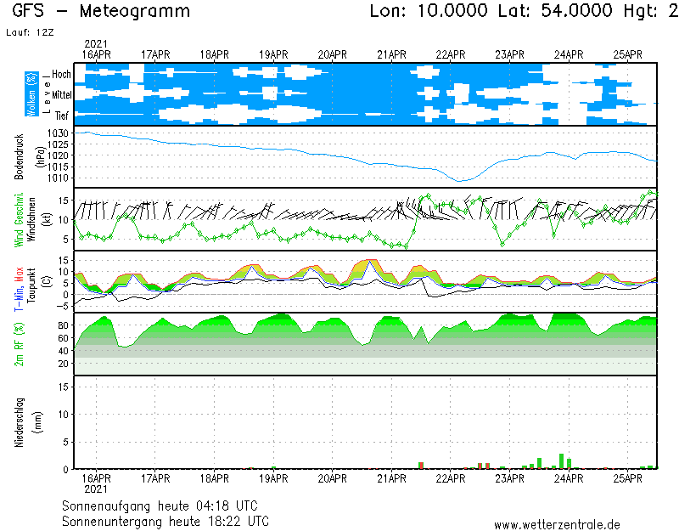
Task: Select 25APR date marker above cloud chart
Action: [x=628, y=54]
